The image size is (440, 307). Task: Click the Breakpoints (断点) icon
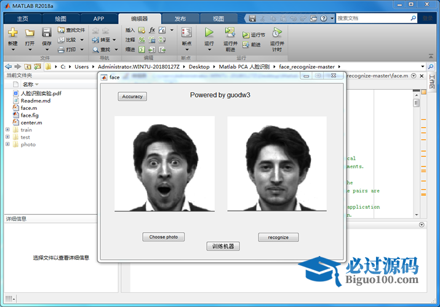pyautogui.click(x=186, y=33)
